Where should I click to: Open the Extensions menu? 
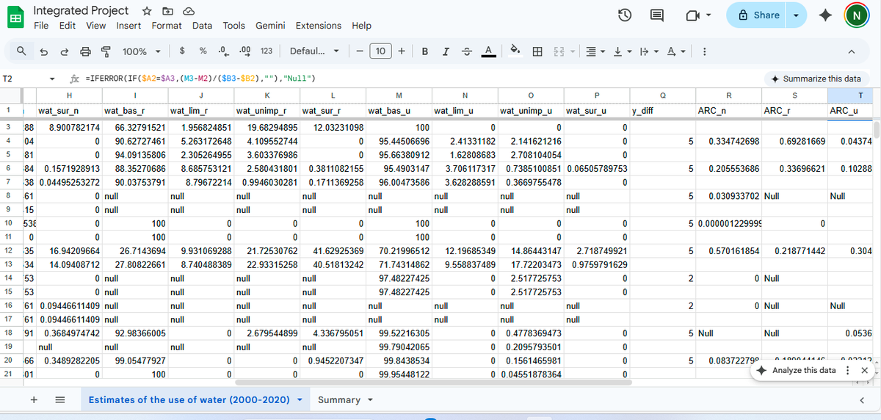click(x=319, y=26)
